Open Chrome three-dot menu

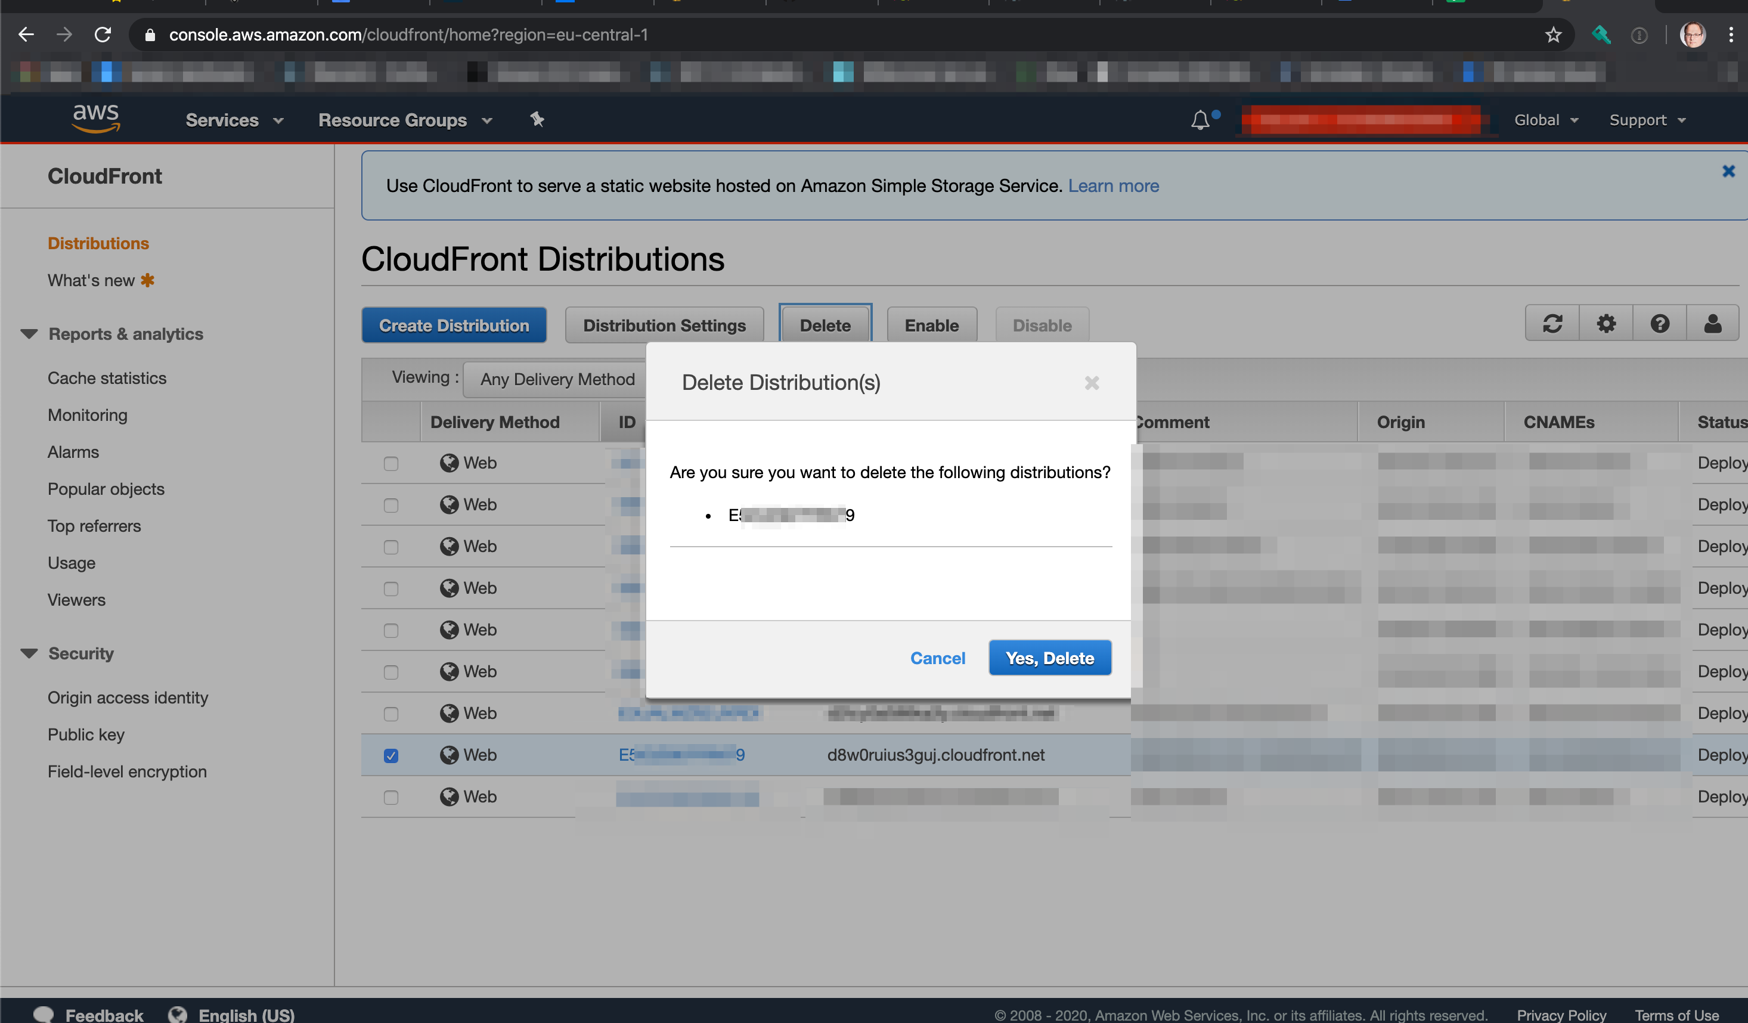(x=1731, y=35)
